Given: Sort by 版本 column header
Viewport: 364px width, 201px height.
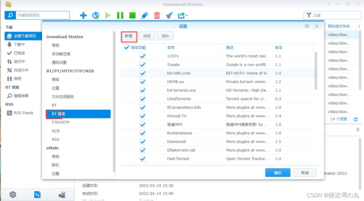Looking at the screenshot, I should (292, 47).
